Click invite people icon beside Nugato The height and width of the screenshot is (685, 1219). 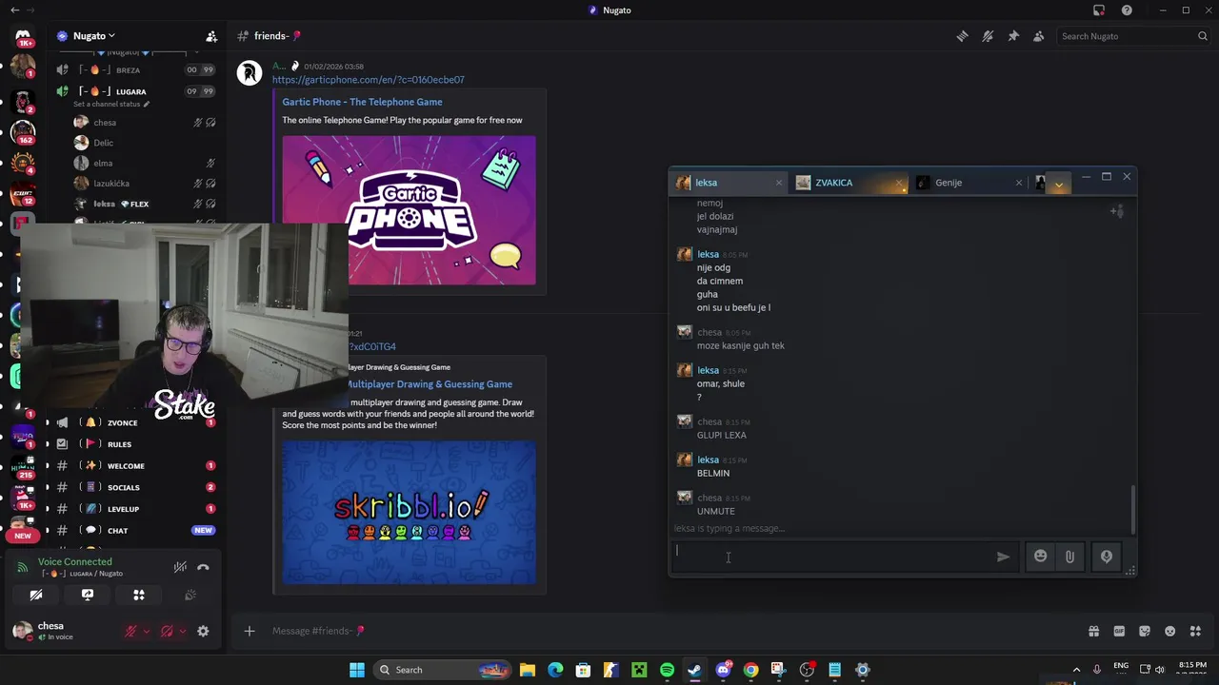(211, 36)
